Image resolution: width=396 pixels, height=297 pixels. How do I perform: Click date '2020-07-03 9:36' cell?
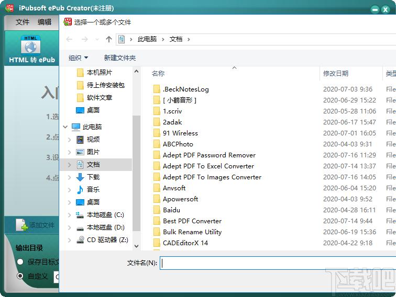coord(348,89)
